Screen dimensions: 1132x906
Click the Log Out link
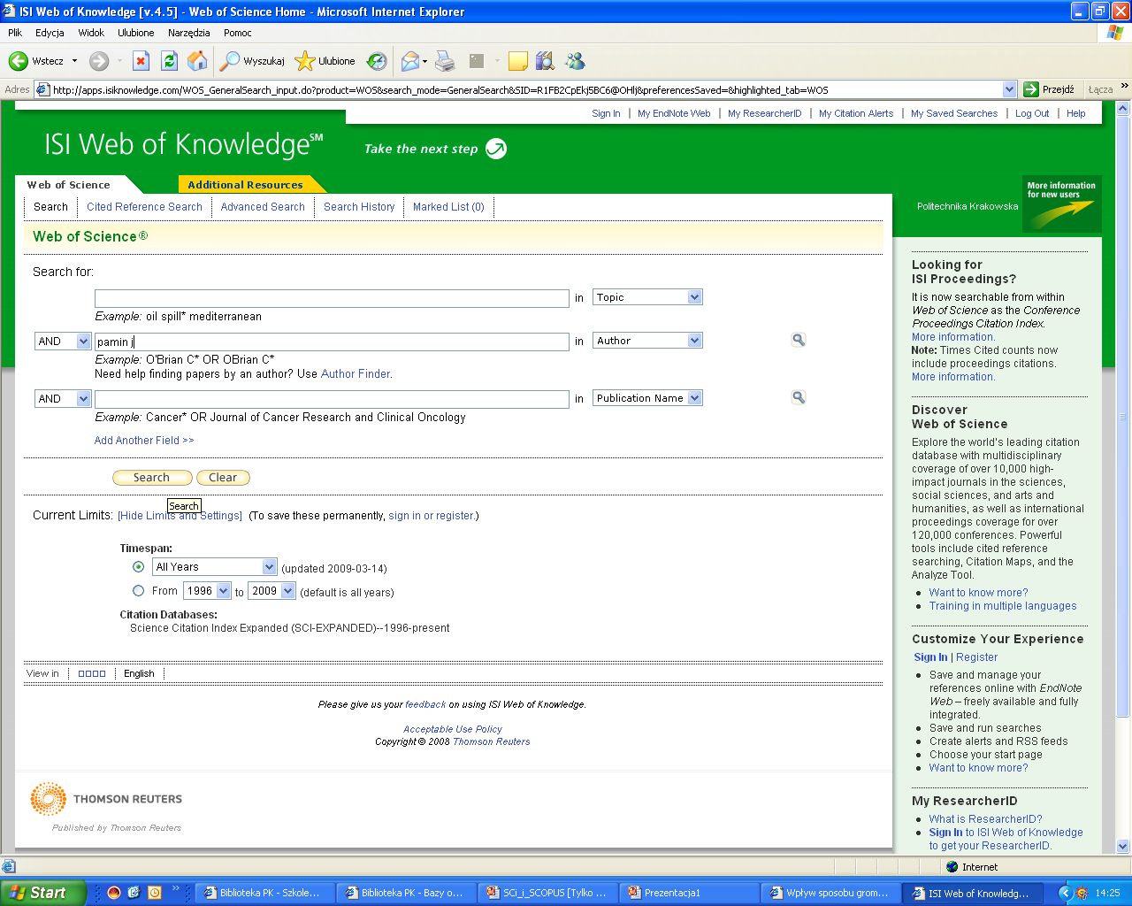[1032, 113]
